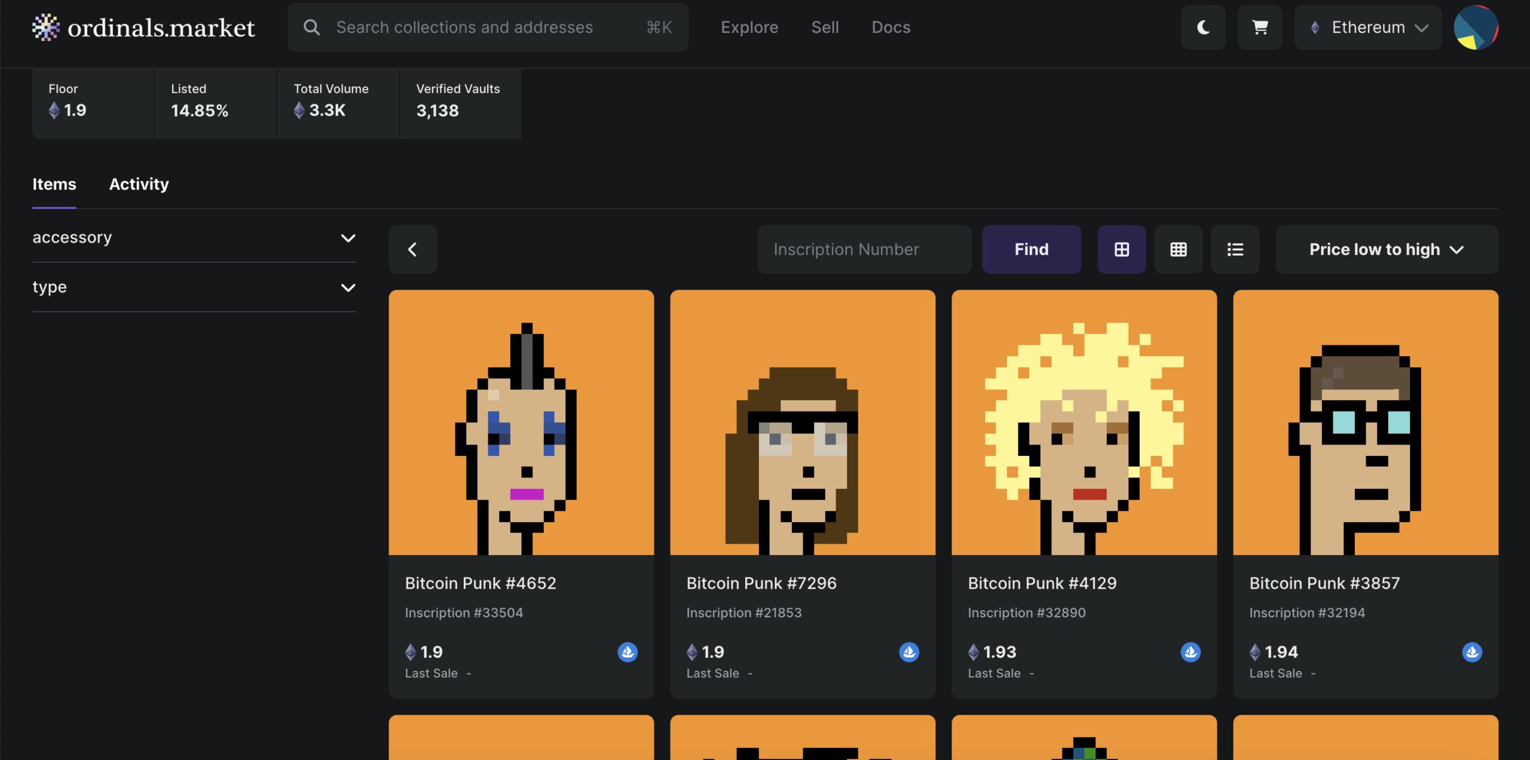Viewport: 1530px width, 760px height.
Task: Open the Ethereum network dropdown
Action: click(1368, 27)
